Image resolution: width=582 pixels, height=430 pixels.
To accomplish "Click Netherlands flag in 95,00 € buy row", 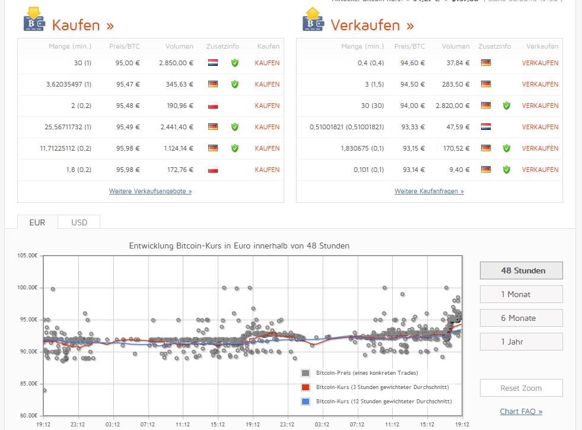I will point(213,63).
